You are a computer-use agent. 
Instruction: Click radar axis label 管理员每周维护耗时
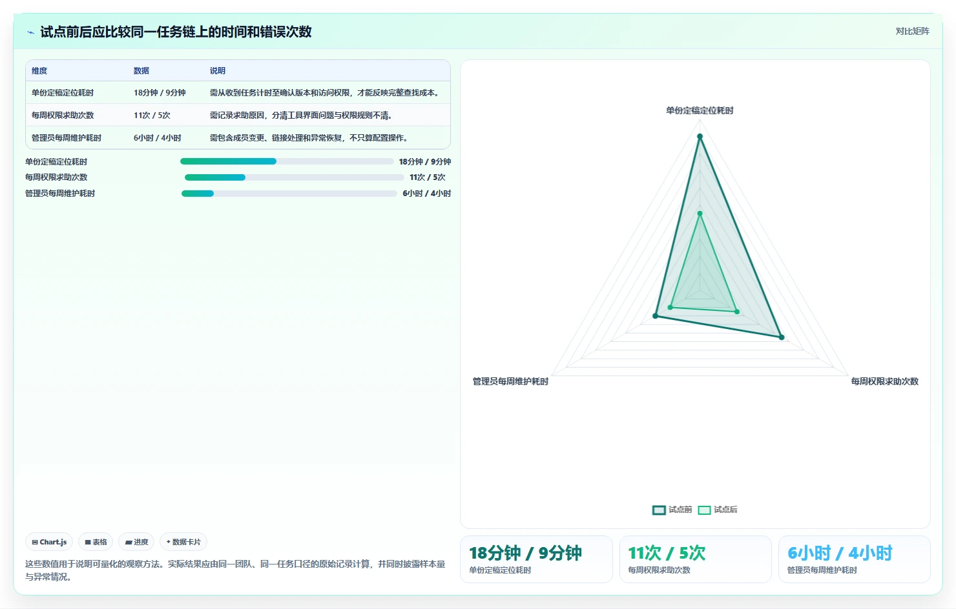tap(510, 381)
